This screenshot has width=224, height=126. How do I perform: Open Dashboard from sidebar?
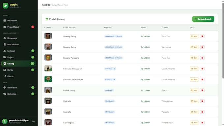(x=19, y=20)
